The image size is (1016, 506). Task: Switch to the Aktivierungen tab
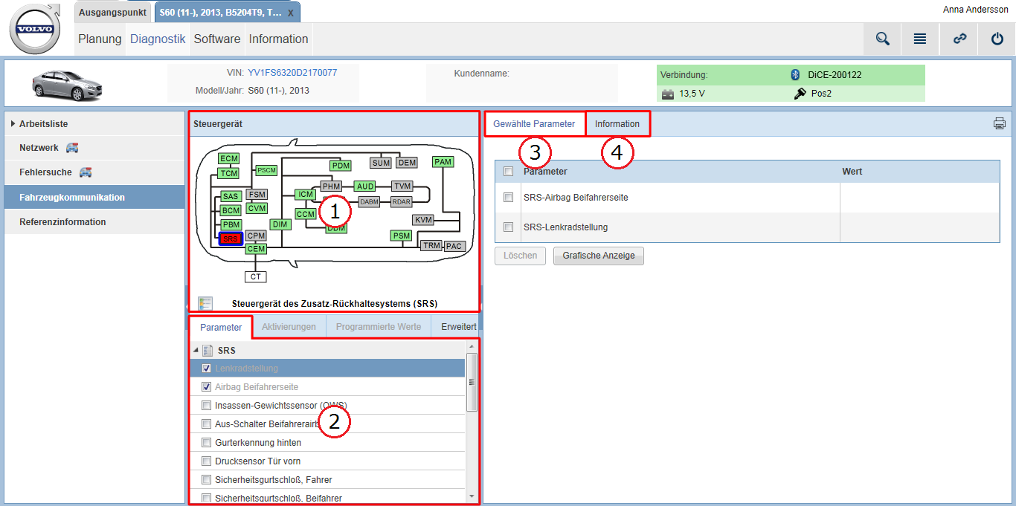[x=289, y=327]
